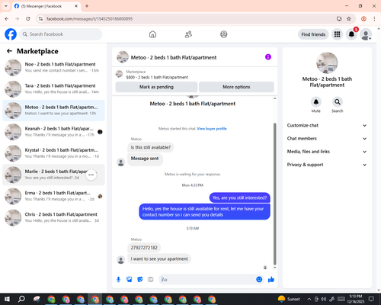Viewport: 381px width, 305px height.
Task: Open Windows Start button
Action: (7, 299)
